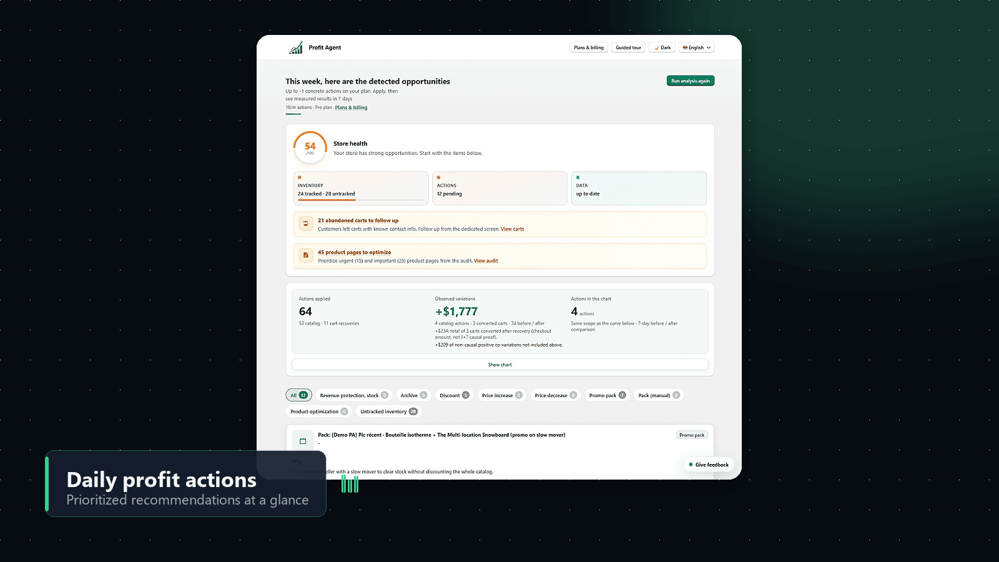Click the pack recommendation box icon

click(303, 441)
